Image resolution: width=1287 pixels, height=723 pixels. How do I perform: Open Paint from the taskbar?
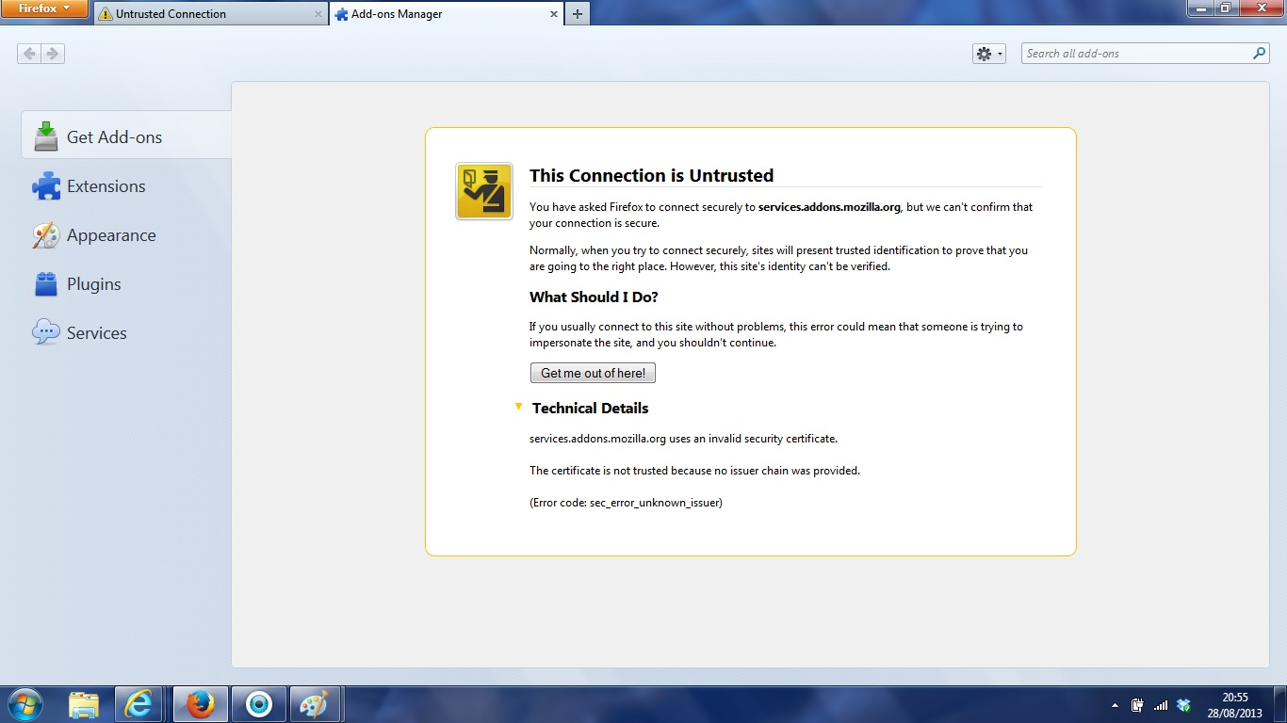click(x=315, y=704)
